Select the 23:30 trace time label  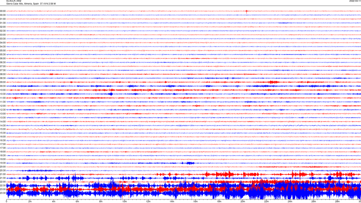click(x=3, y=193)
